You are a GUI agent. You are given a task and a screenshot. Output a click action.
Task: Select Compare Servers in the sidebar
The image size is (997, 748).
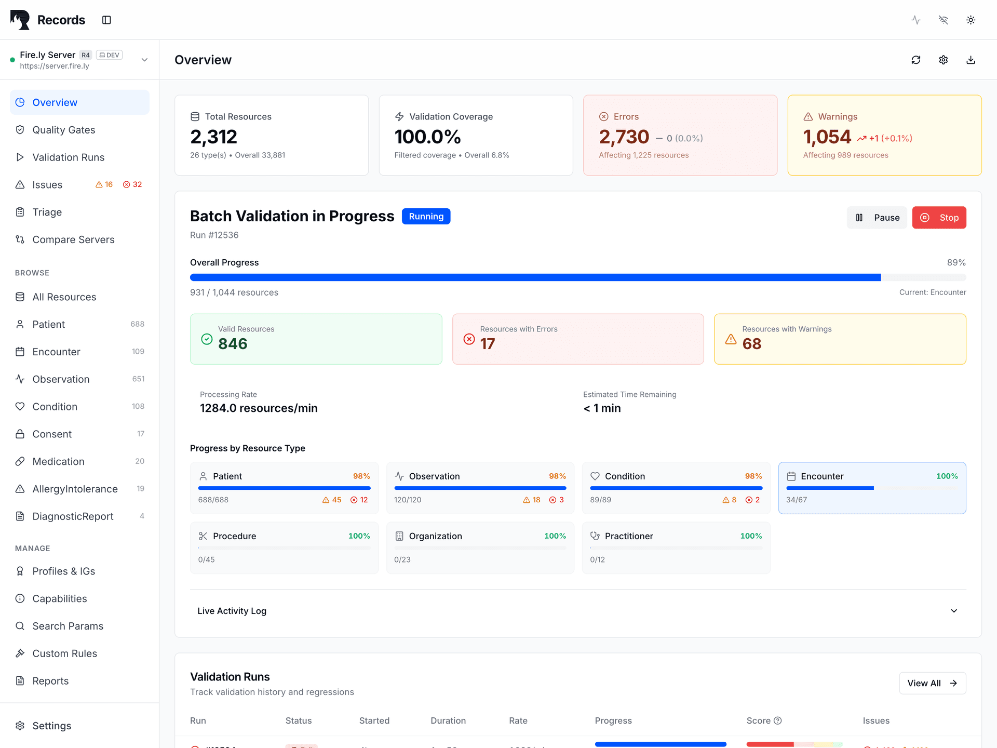pyautogui.click(x=73, y=239)
